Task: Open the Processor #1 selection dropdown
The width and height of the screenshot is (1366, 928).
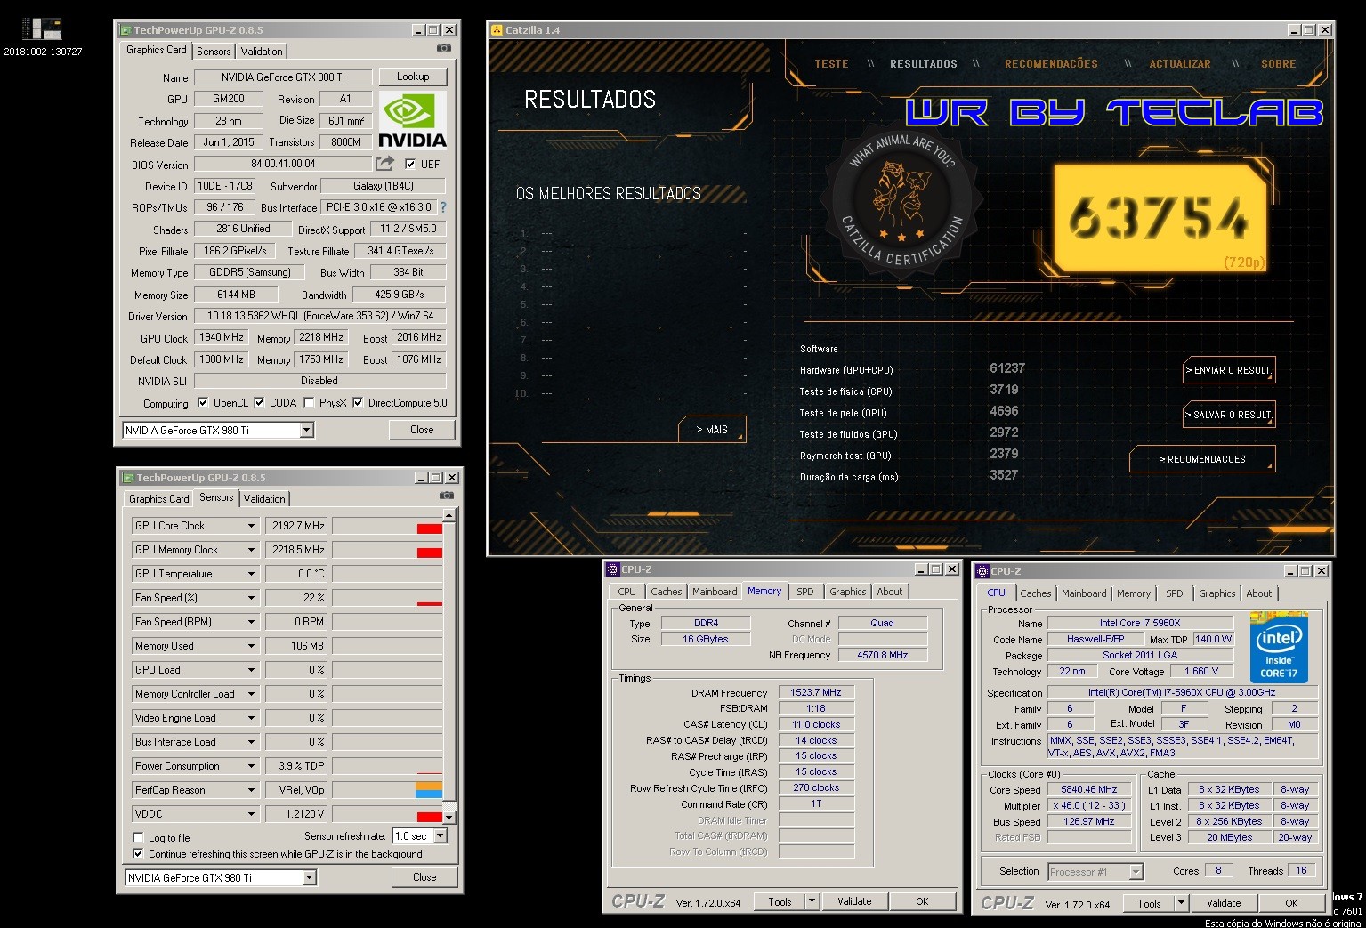Action: pos(1136,872)
